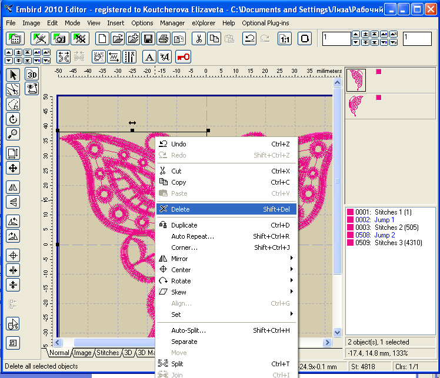Image resolution: width=440 pixels, height=378 pixels.
Task: Click the red key icon
Action: point(183,56)
